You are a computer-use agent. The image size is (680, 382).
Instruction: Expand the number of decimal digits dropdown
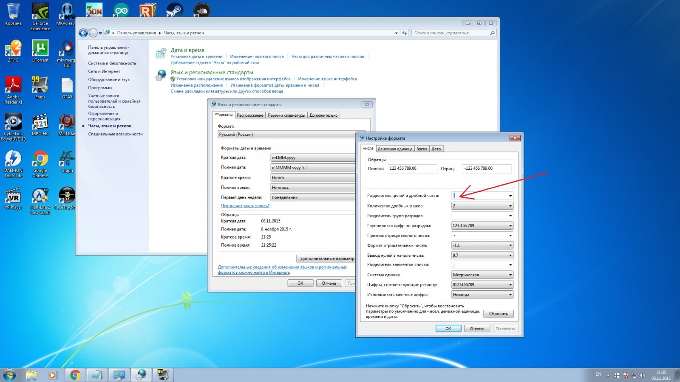[x=510, y=206]
